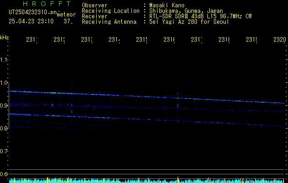The height and width of the screenshot is (183, 288).
Task: Click the time marker left of 2320
Action: click(x=251, y=39)
